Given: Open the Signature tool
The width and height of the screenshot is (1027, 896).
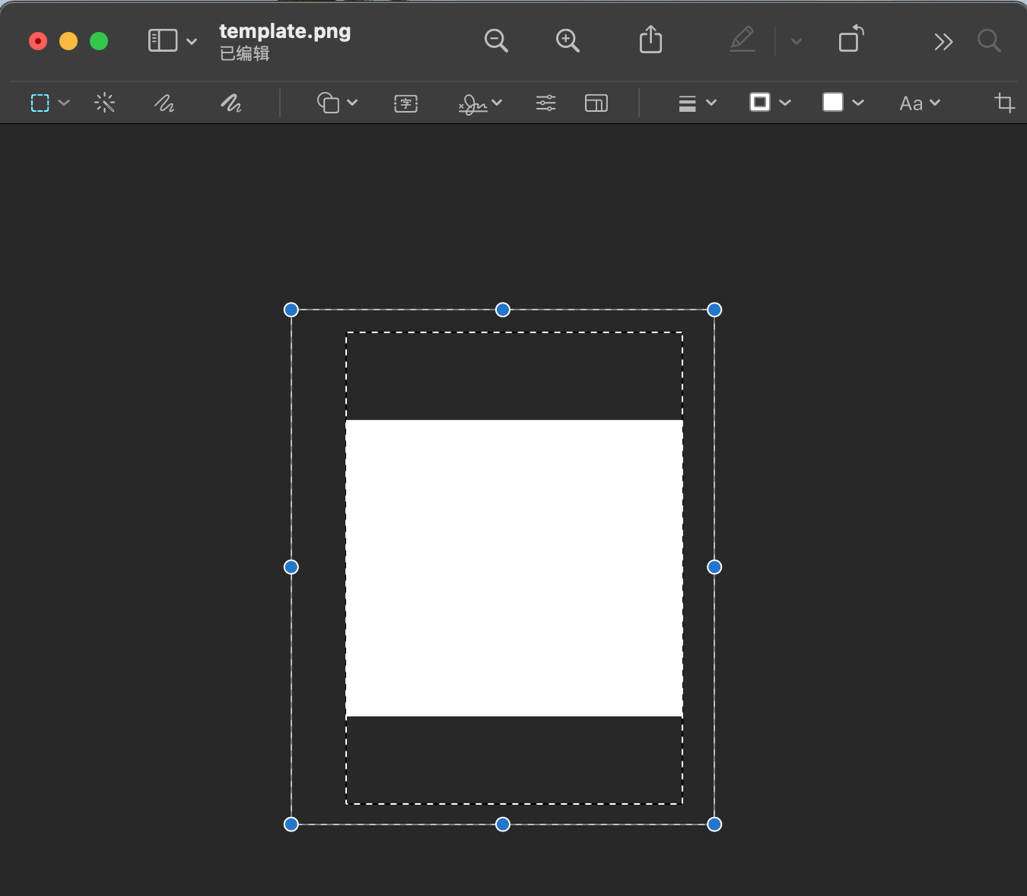Looking at the screenshot, I should coord(473,104).
